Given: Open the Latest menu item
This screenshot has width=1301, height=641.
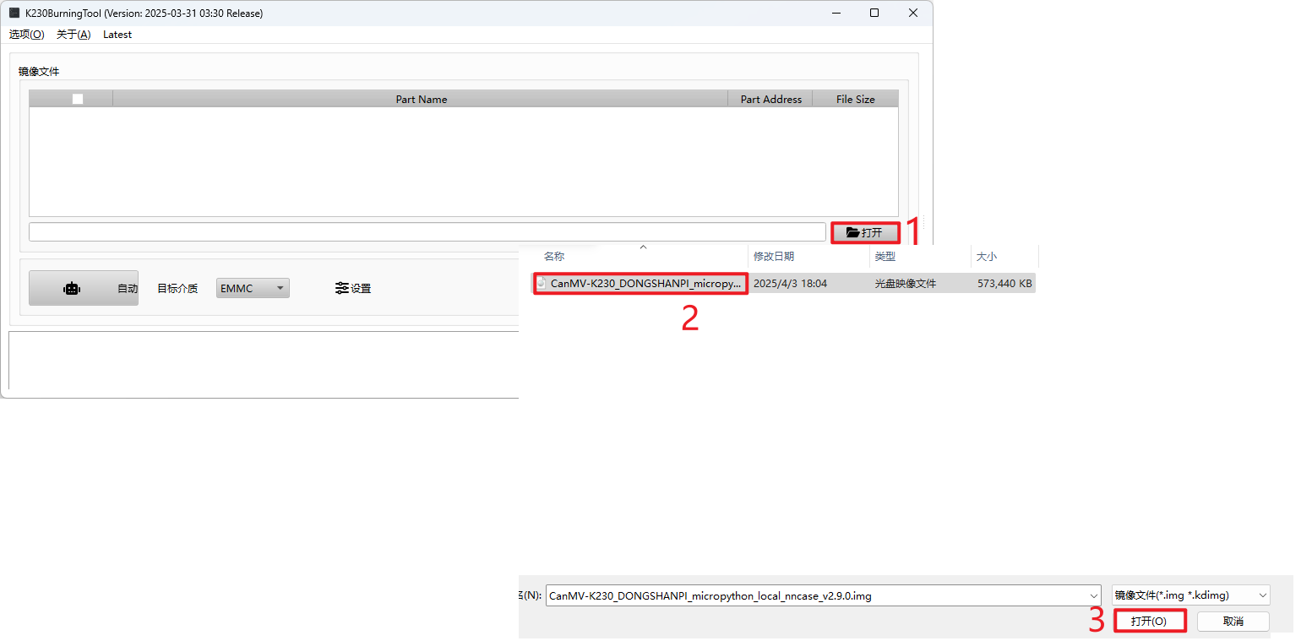Looking at the screenshot, I should 117,35.
